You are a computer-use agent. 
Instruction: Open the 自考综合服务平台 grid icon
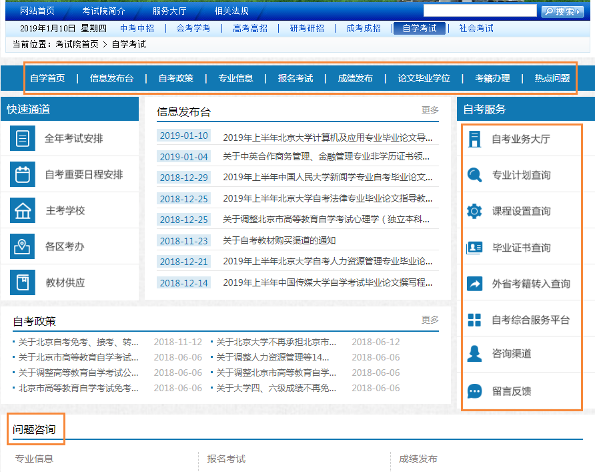point(474,320)
